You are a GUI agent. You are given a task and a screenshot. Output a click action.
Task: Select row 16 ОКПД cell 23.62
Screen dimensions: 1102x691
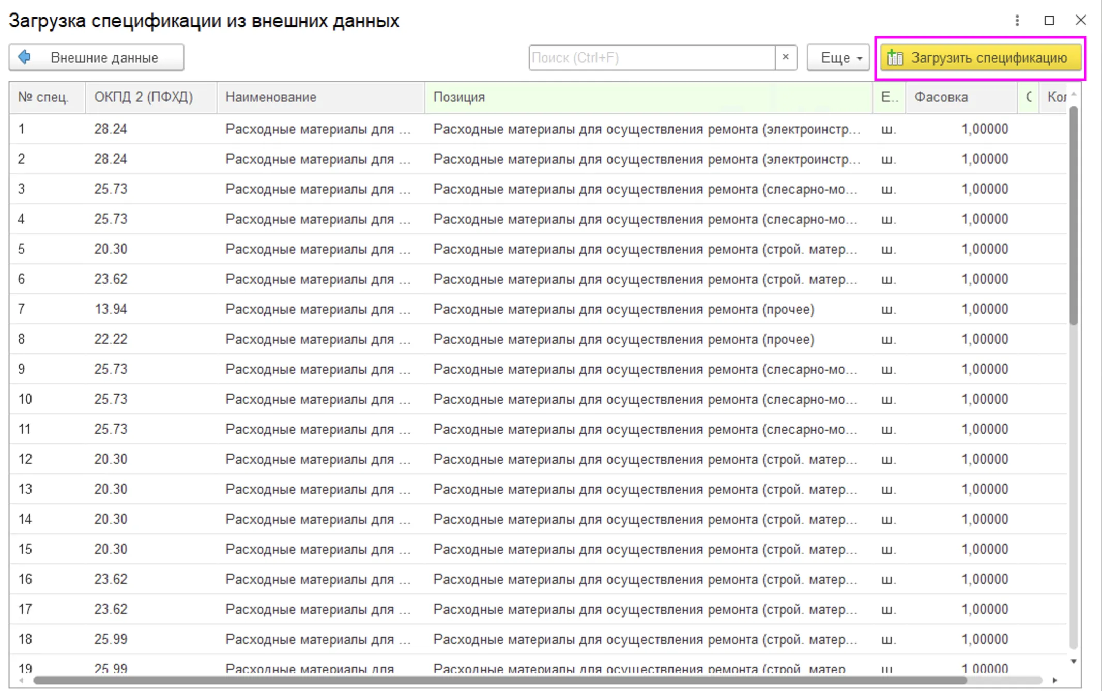tap(151, 579)
